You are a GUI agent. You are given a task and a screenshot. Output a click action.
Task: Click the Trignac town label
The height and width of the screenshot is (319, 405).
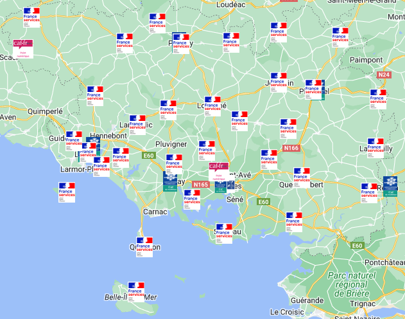[363, 304]
